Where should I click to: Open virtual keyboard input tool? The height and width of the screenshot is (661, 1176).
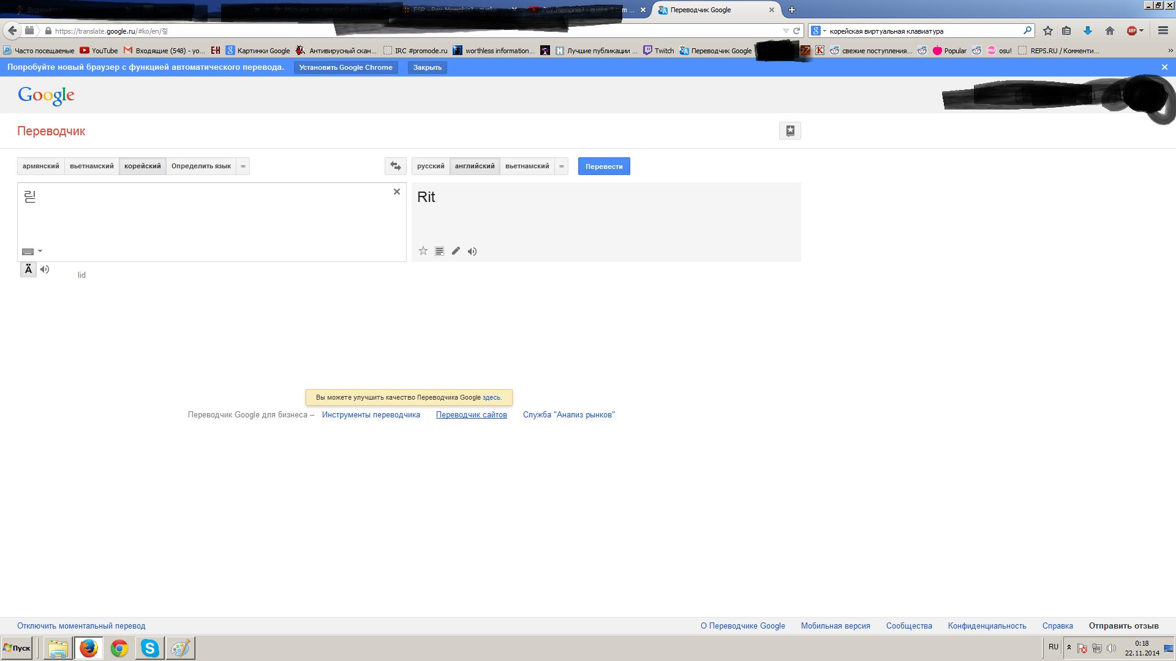coord(28,251)
